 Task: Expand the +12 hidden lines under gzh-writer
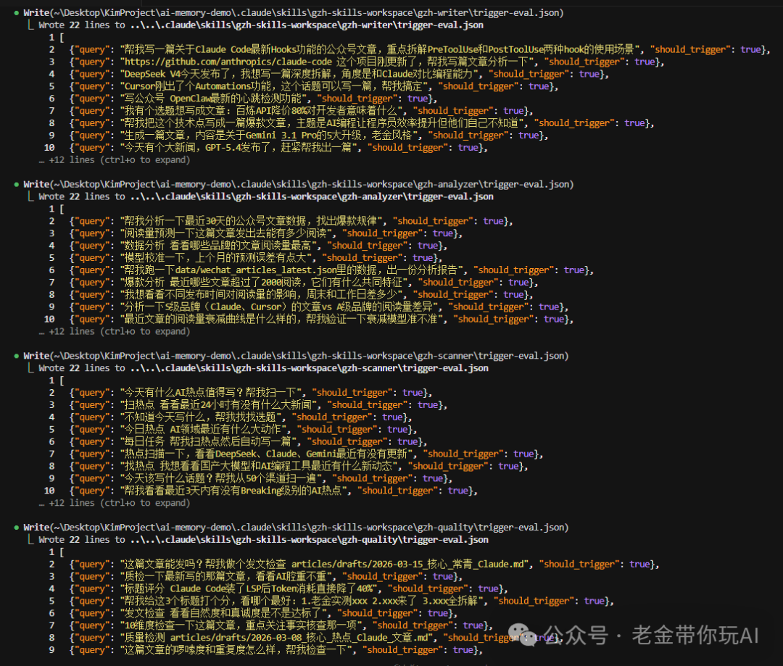click(x=115, y=159)
